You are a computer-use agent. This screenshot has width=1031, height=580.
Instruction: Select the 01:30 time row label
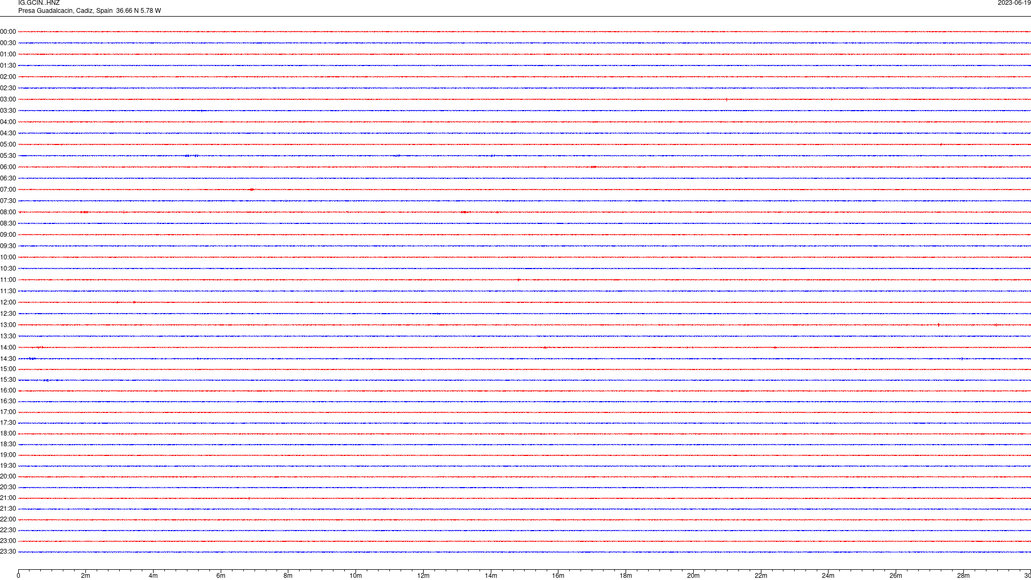click(x=8, y=66)
